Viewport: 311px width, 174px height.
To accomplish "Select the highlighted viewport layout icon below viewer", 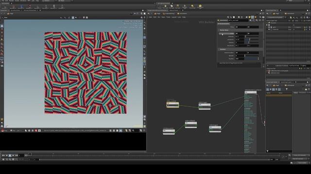I will (121, 130).
